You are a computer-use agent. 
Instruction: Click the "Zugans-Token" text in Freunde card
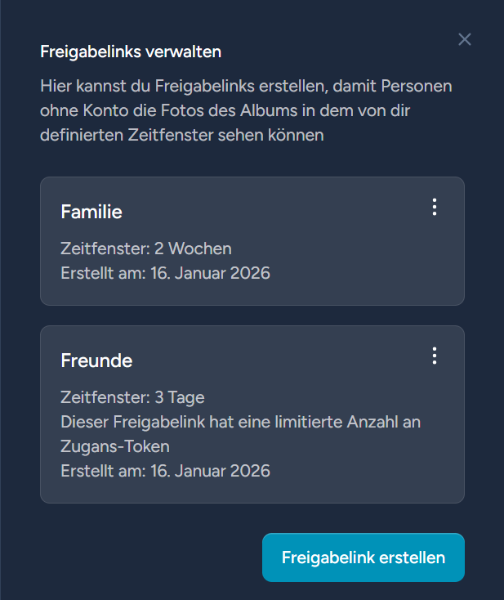(x=114, y=446)
